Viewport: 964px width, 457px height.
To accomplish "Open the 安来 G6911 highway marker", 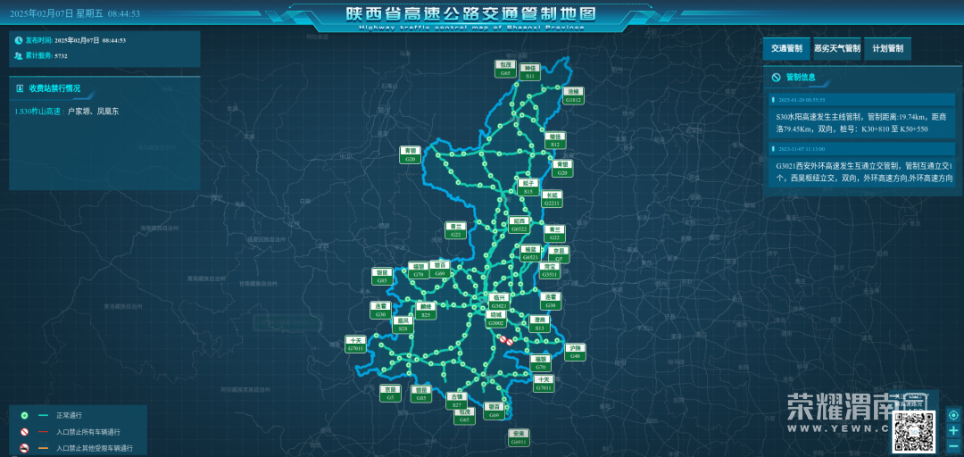I will click(519, 437).
